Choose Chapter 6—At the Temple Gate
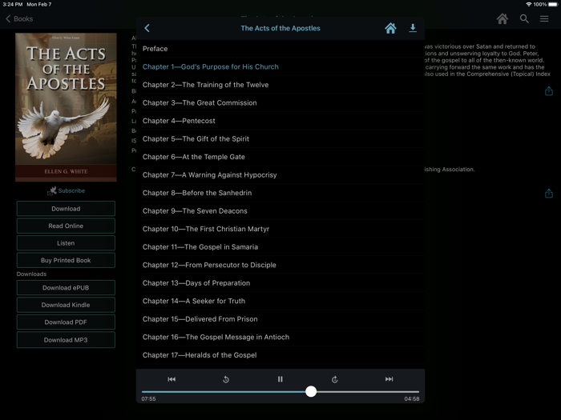 [280, 157]
